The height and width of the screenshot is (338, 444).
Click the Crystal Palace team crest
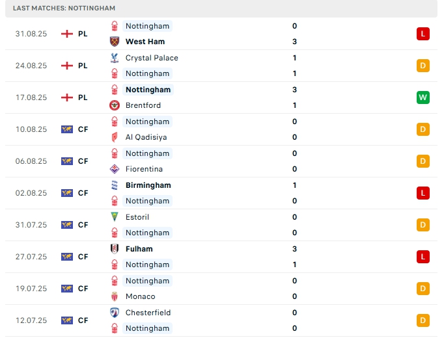click(x=115, y=58)
